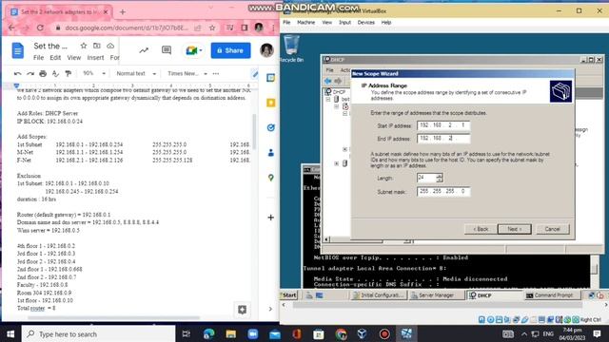Image resolution: width=609 pixels, height=342 pixels.
Task: Bookmark this page in Chrome
Action: pos(212,28)
